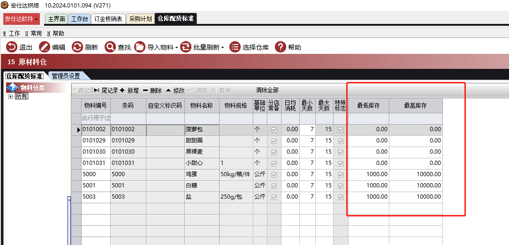Toggle 特殊标志 checkbox for 白糖

click(x=341, y=186)
